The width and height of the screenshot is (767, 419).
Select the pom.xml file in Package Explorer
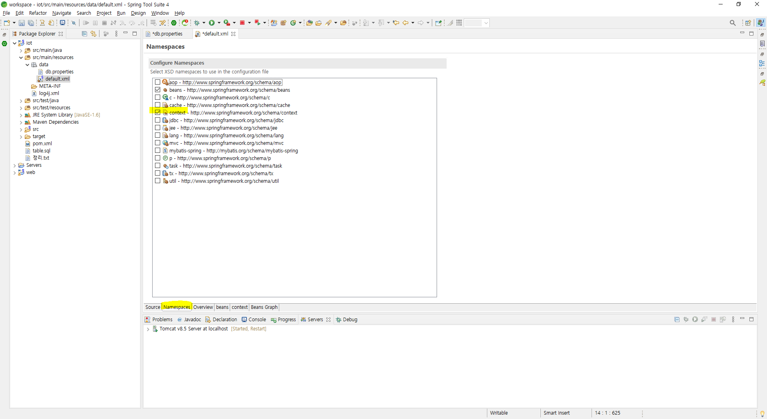(42, 144)
